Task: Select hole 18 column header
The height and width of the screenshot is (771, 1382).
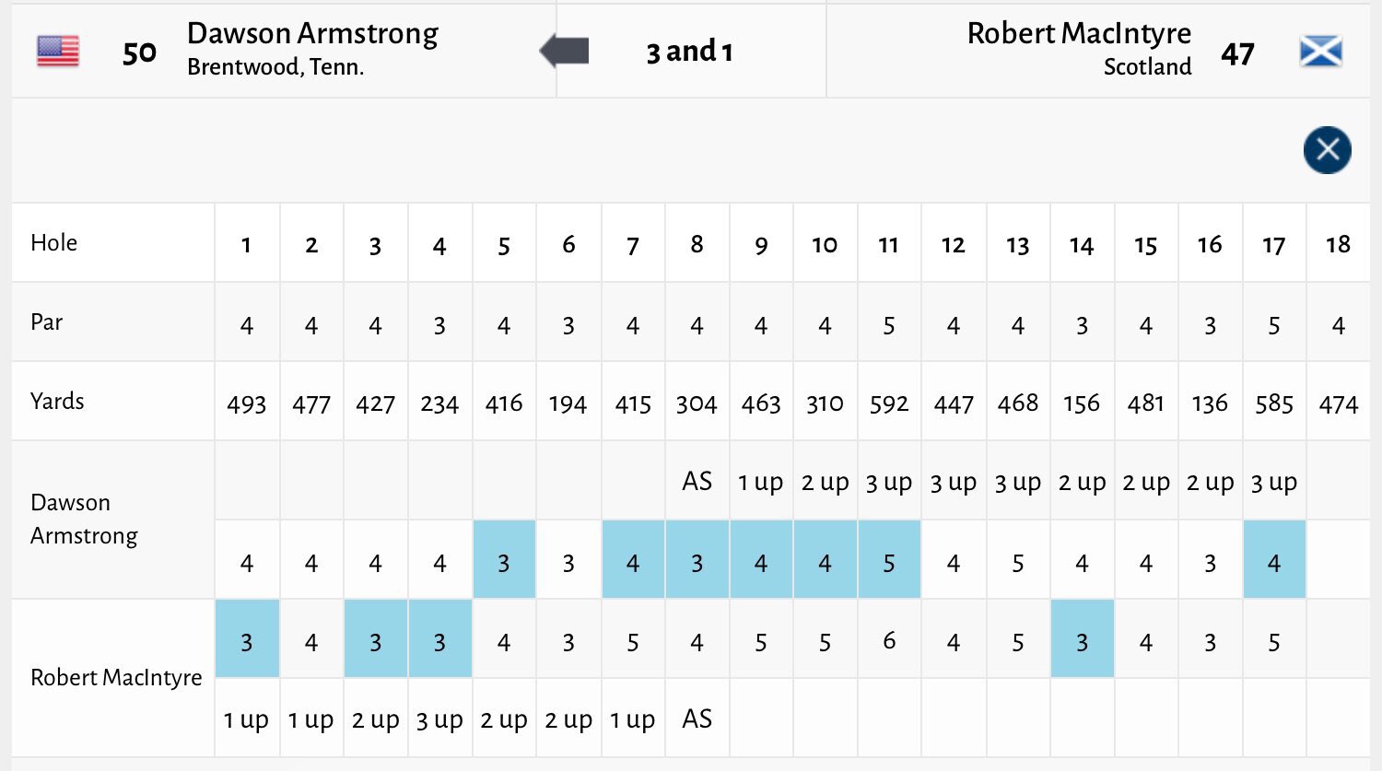Action: (x=1338, y=244)
